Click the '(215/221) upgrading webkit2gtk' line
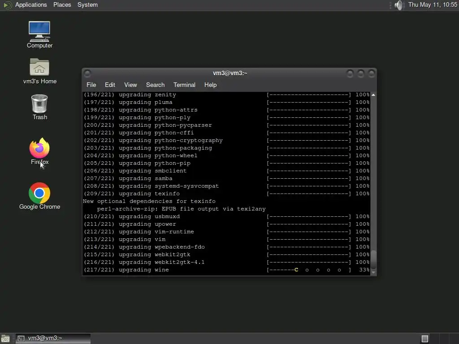The height and width of the screenshot is (344, 459). (x=226, y=254)
